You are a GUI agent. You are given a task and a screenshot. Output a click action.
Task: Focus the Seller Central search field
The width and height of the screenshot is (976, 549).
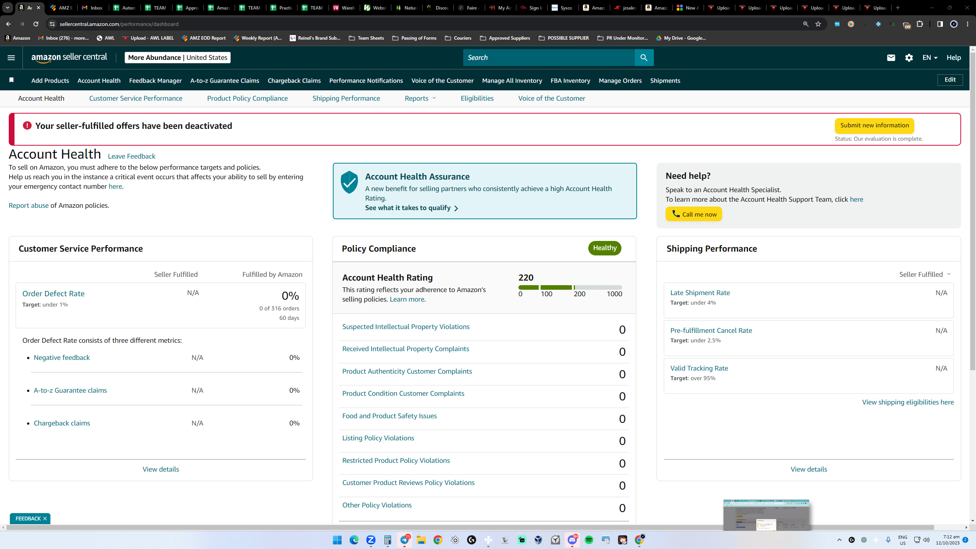(x=549, y=58)
